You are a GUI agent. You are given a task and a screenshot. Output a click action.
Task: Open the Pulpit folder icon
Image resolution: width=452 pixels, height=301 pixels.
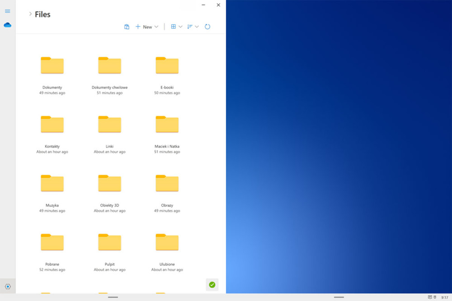[109, 242]
